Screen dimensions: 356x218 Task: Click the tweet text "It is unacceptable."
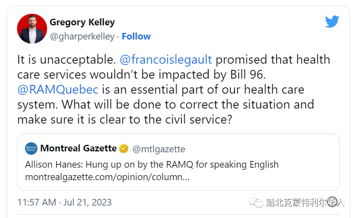tap(67, 60)
